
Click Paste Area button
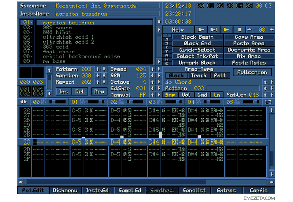[249, 43]
